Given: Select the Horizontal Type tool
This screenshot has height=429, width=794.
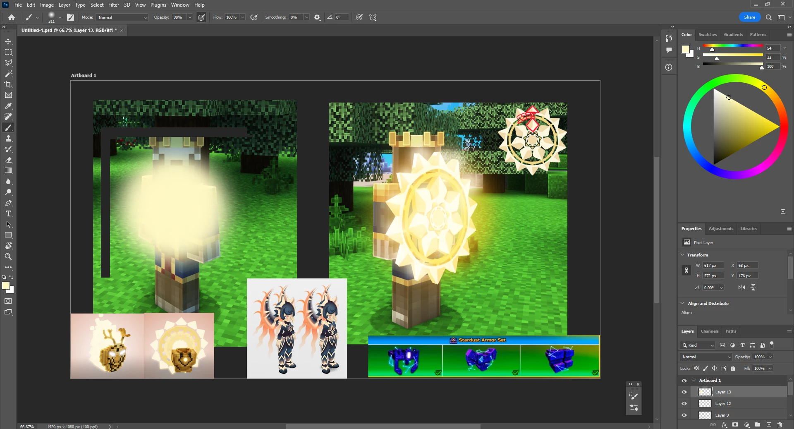Looking at the screenshot, I should [x=8, y=213].
